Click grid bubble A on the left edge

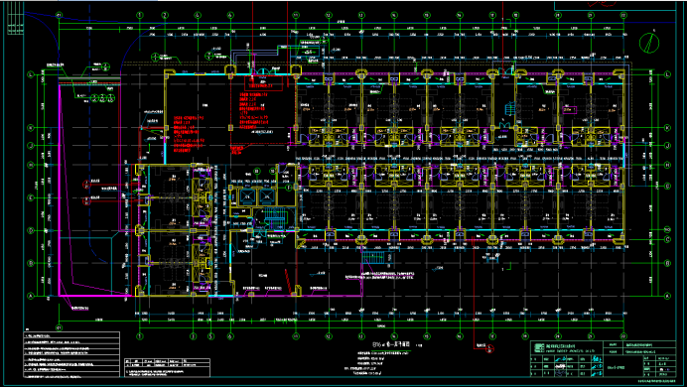tap(31, 297)
